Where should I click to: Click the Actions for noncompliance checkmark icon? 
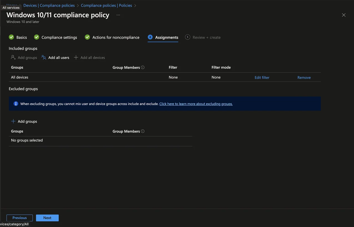click(x=87, y=37)
